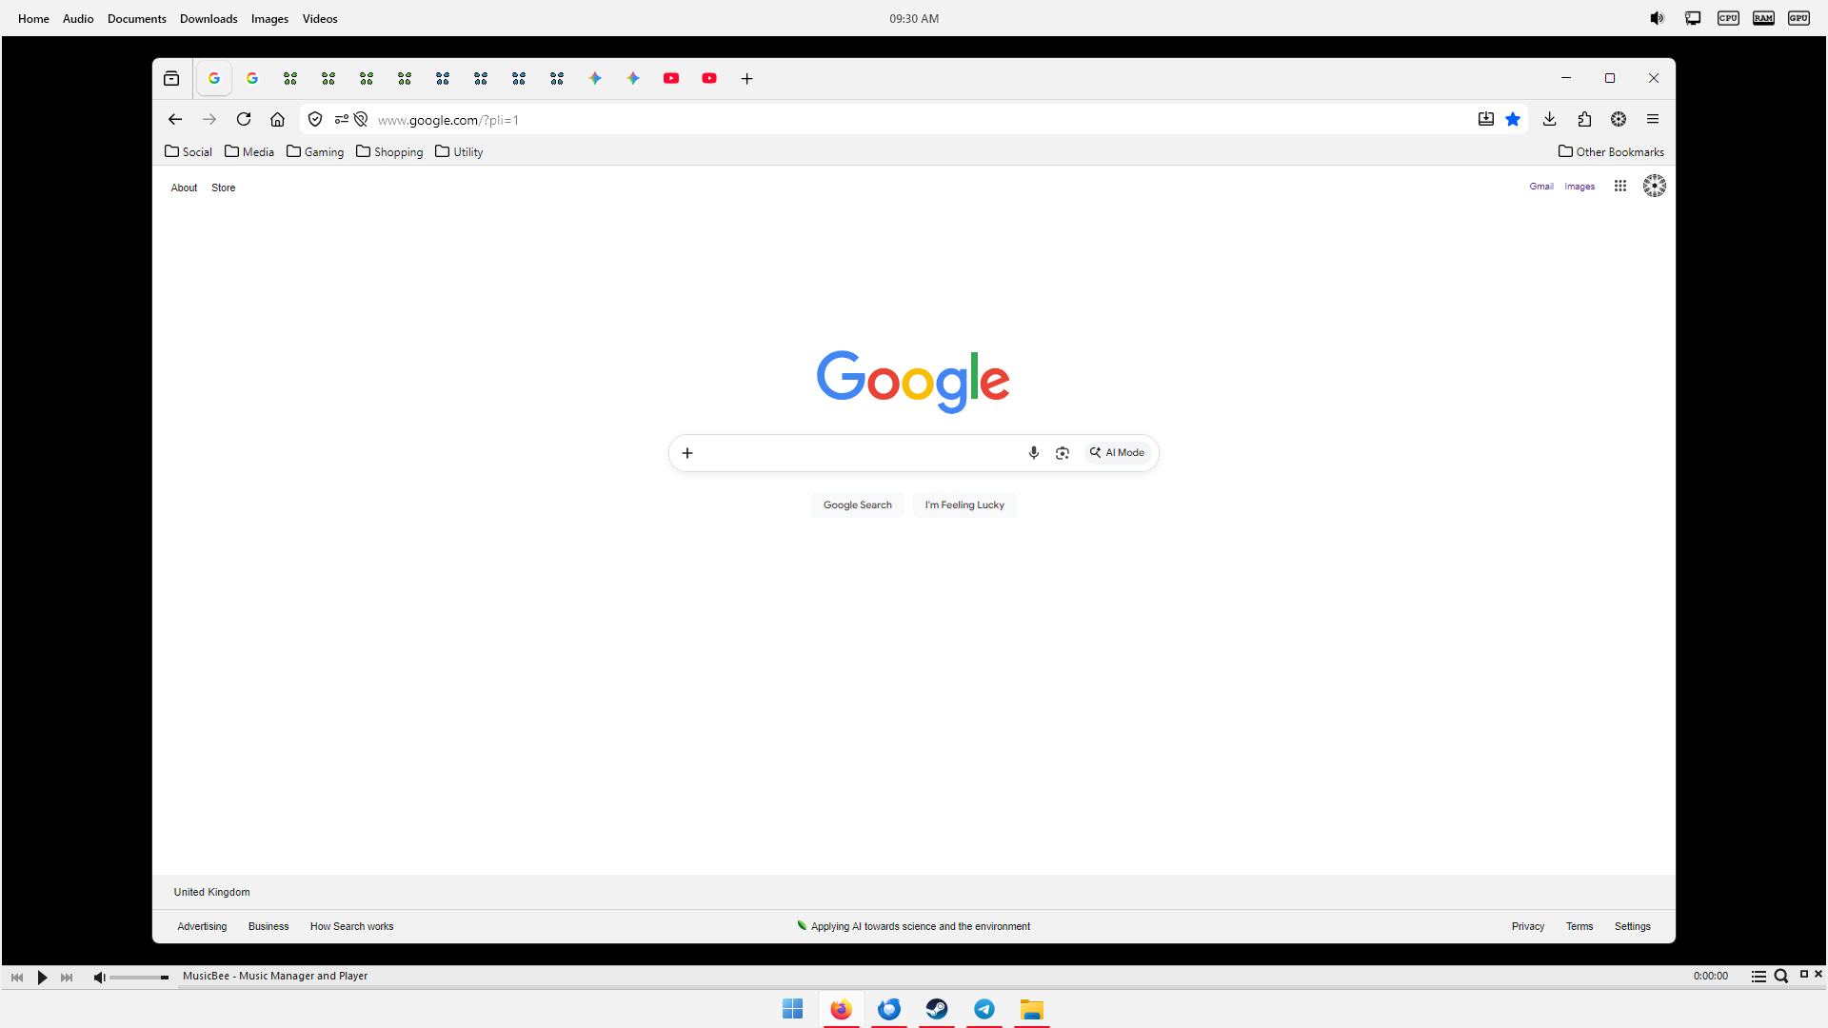This screenshot has height=1028, width=1828.
Task: Click the voice search microphone icon
Action: [x=1033, y=453]
